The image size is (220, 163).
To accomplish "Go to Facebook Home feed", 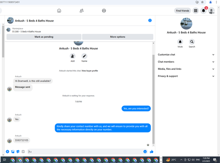I will click(59, 11).
